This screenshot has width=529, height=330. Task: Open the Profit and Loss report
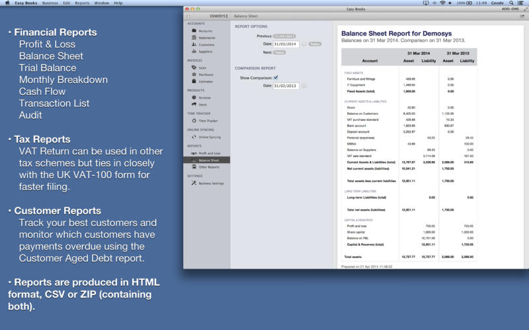206,153
